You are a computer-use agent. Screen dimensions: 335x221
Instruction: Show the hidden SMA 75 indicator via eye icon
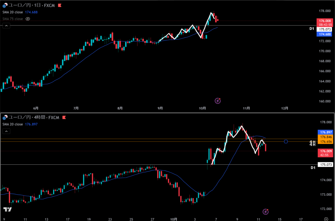pyautogui.click(x=28, y=19)
